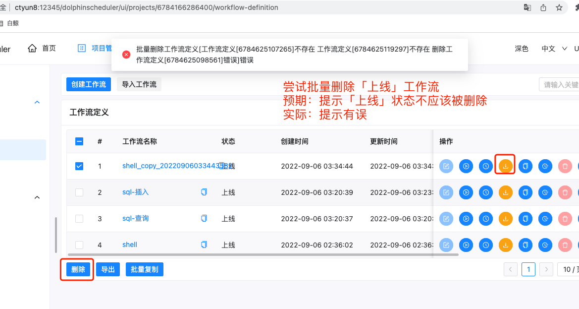The height and width of the screenshot is (309, 579).
Task: Collapse the blue chevron sidebar group
Action: (37, 102)
